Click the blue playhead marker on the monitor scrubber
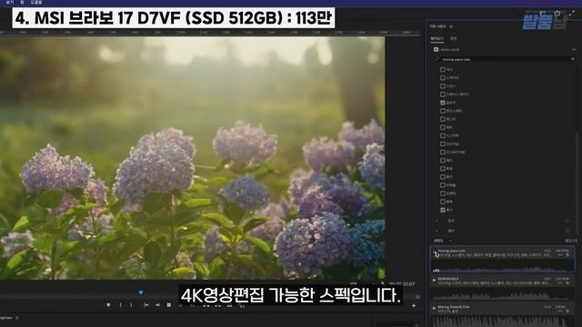582x327 pixels. (141, 292)
